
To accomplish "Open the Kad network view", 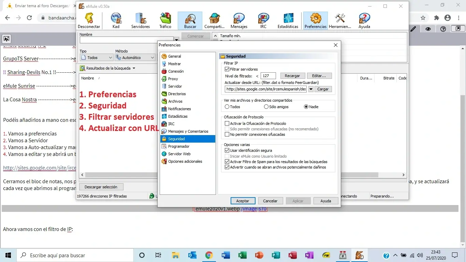I will (x=116, y=20).
